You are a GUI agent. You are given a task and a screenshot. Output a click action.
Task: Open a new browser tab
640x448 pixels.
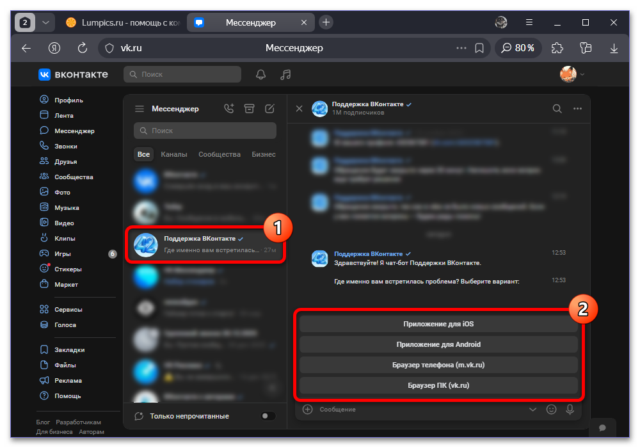point(326,22)
